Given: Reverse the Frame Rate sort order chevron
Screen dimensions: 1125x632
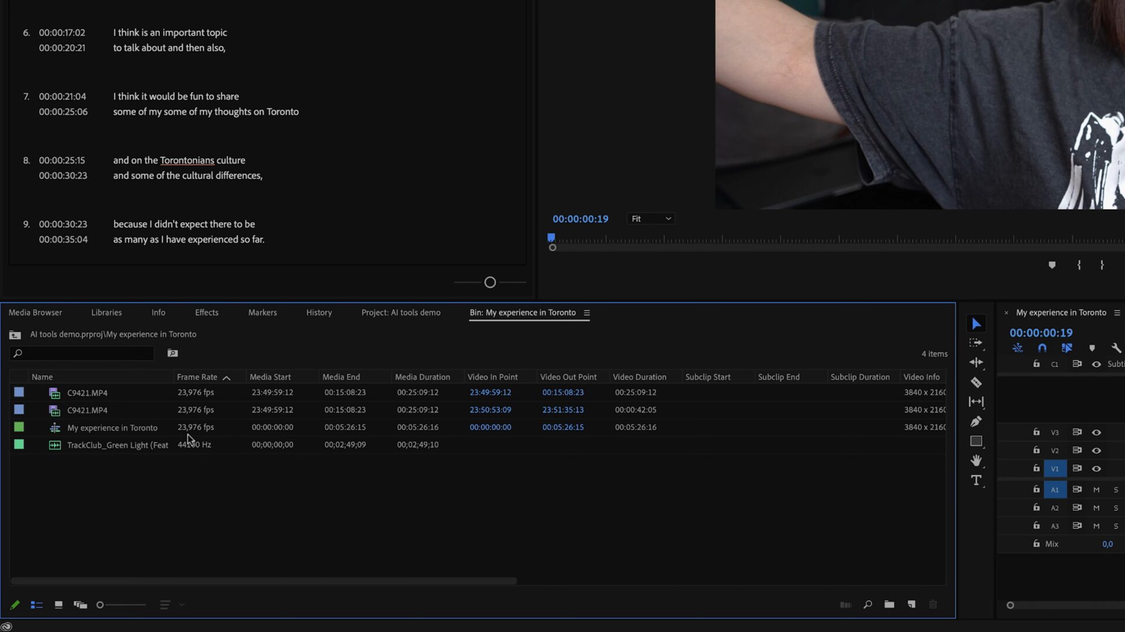Looking at the screenshot, I should [227, 377].
